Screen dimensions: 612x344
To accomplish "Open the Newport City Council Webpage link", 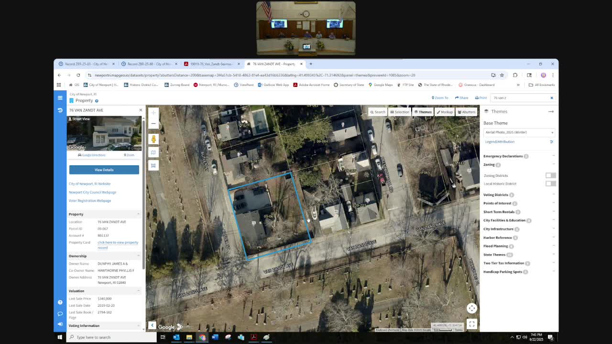I will pyautogui.click(x=92, y=192).
